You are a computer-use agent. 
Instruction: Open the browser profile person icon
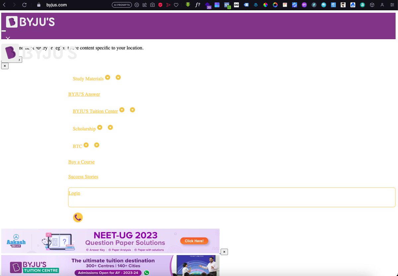click(x=382, y=5)
